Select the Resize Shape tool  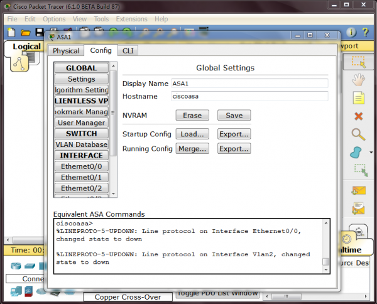click(361, 170)
